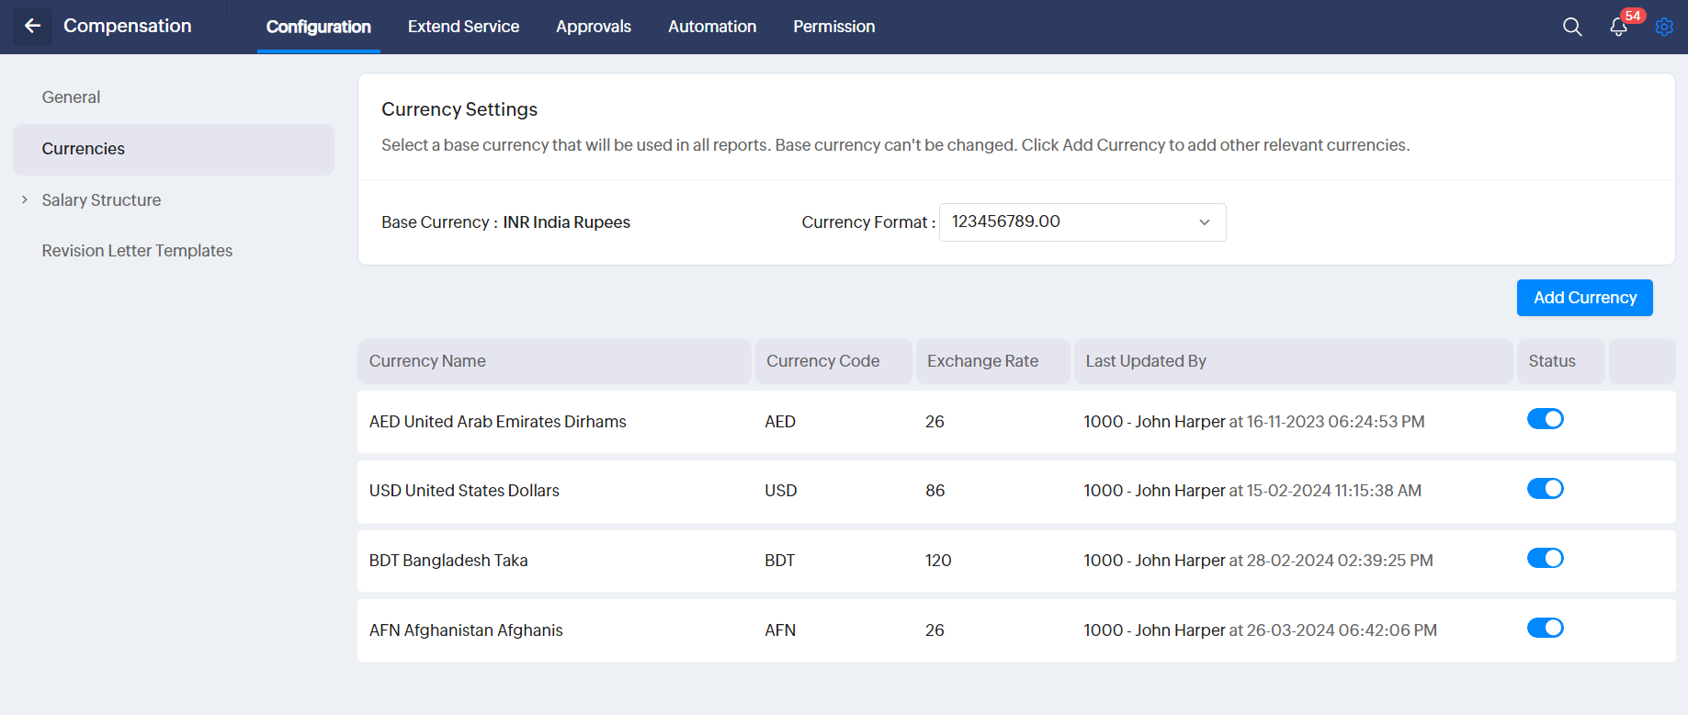
Task: Click the Exchange Rate column header
Action: (982, 361)
